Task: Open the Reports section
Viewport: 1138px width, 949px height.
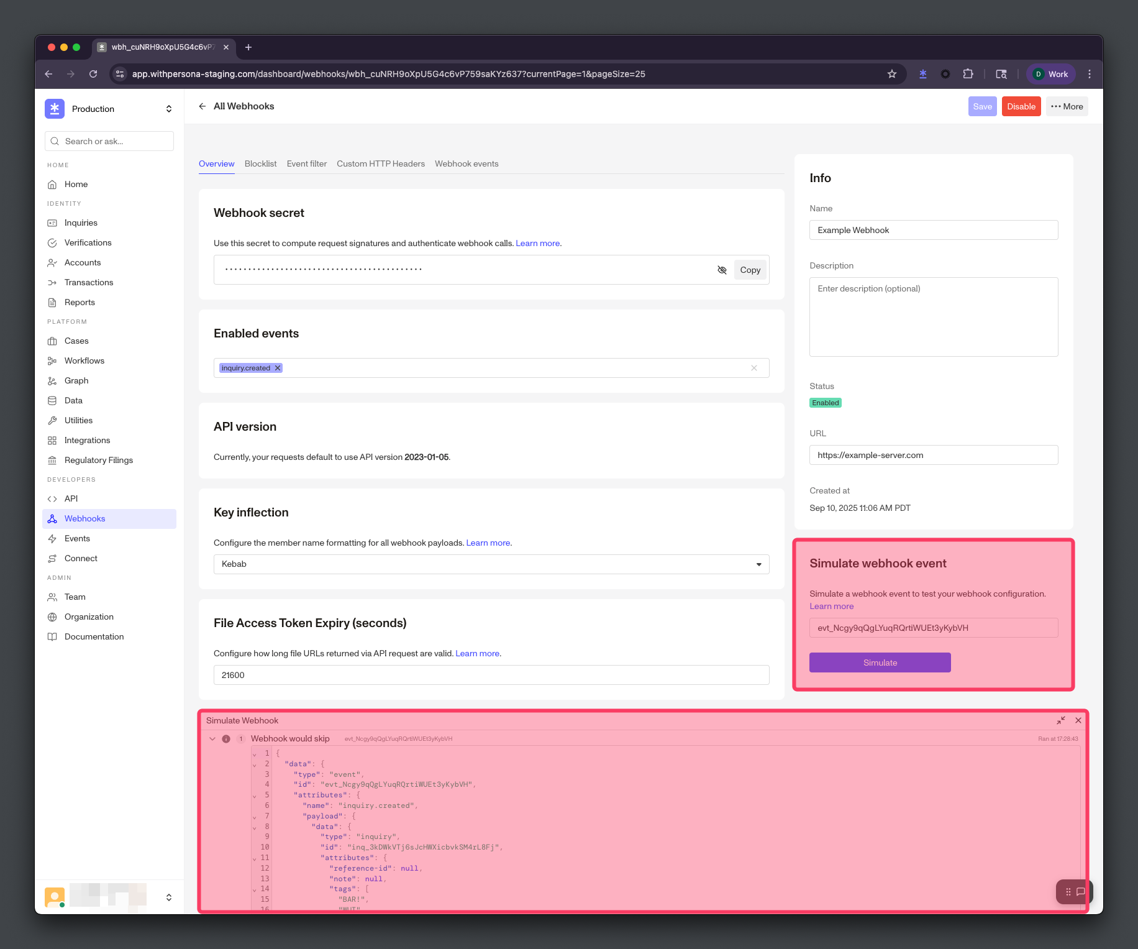Action: [x=80, y=303]
